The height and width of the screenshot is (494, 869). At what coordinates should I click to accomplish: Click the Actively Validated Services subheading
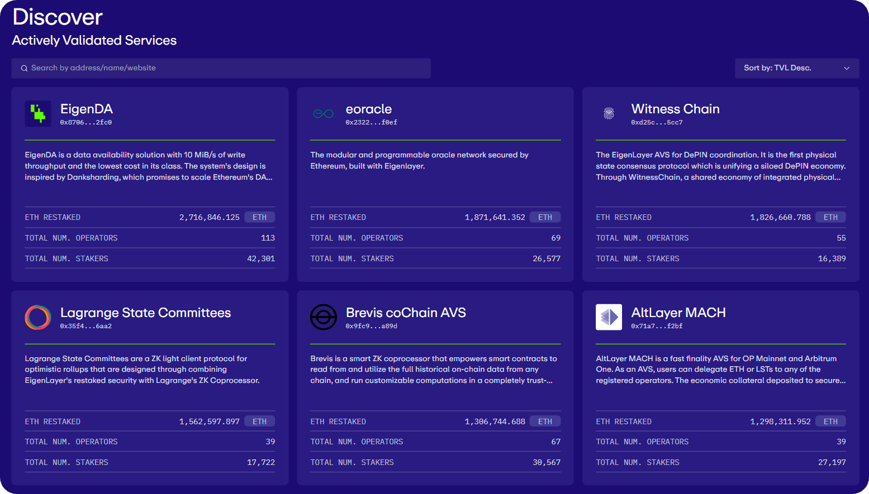pyautogui.click(x=94, y=40)
